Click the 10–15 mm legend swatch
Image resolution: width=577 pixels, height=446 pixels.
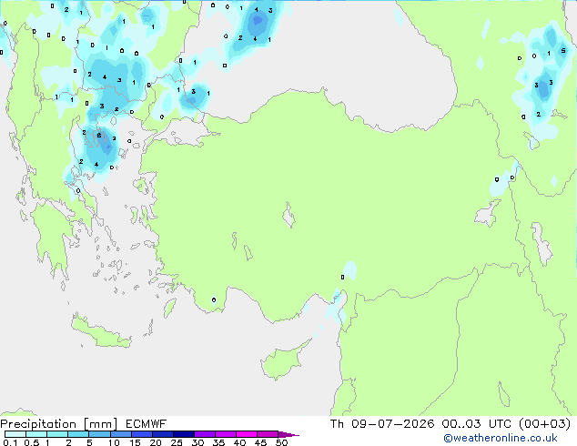point(120,434)
